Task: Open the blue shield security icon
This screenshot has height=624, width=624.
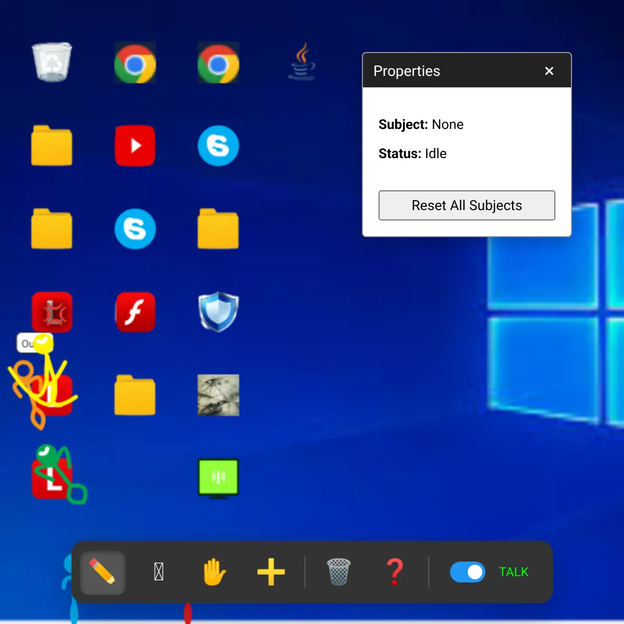Action: tap(218, 312)
